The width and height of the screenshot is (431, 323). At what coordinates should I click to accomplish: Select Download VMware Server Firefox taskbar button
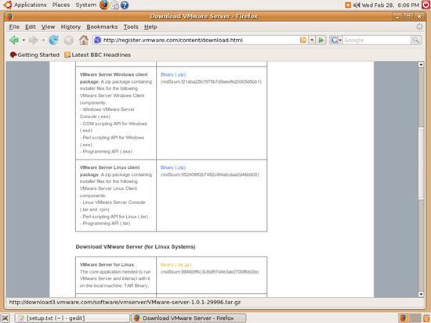click(x=189, y=318)
